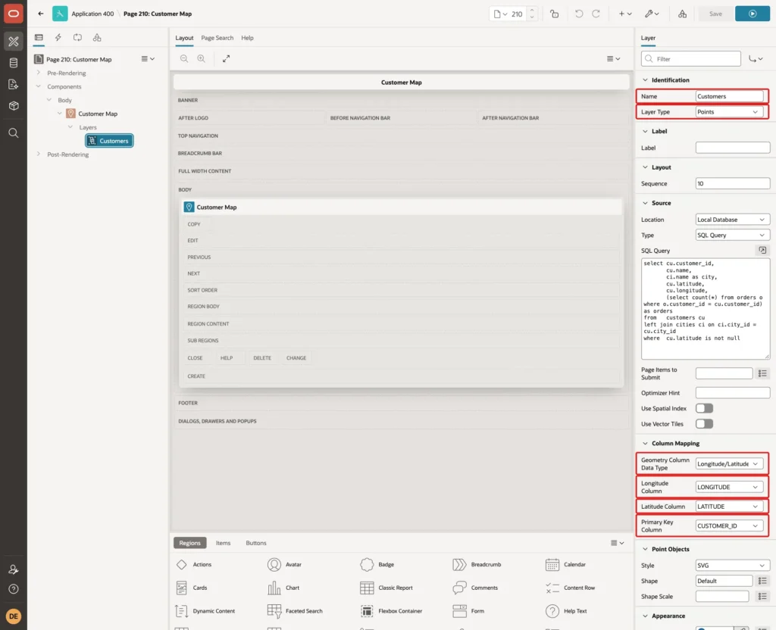Open Administration user icon in sidebar
This screenshot has height=630, width=776.
coord(14,569)
